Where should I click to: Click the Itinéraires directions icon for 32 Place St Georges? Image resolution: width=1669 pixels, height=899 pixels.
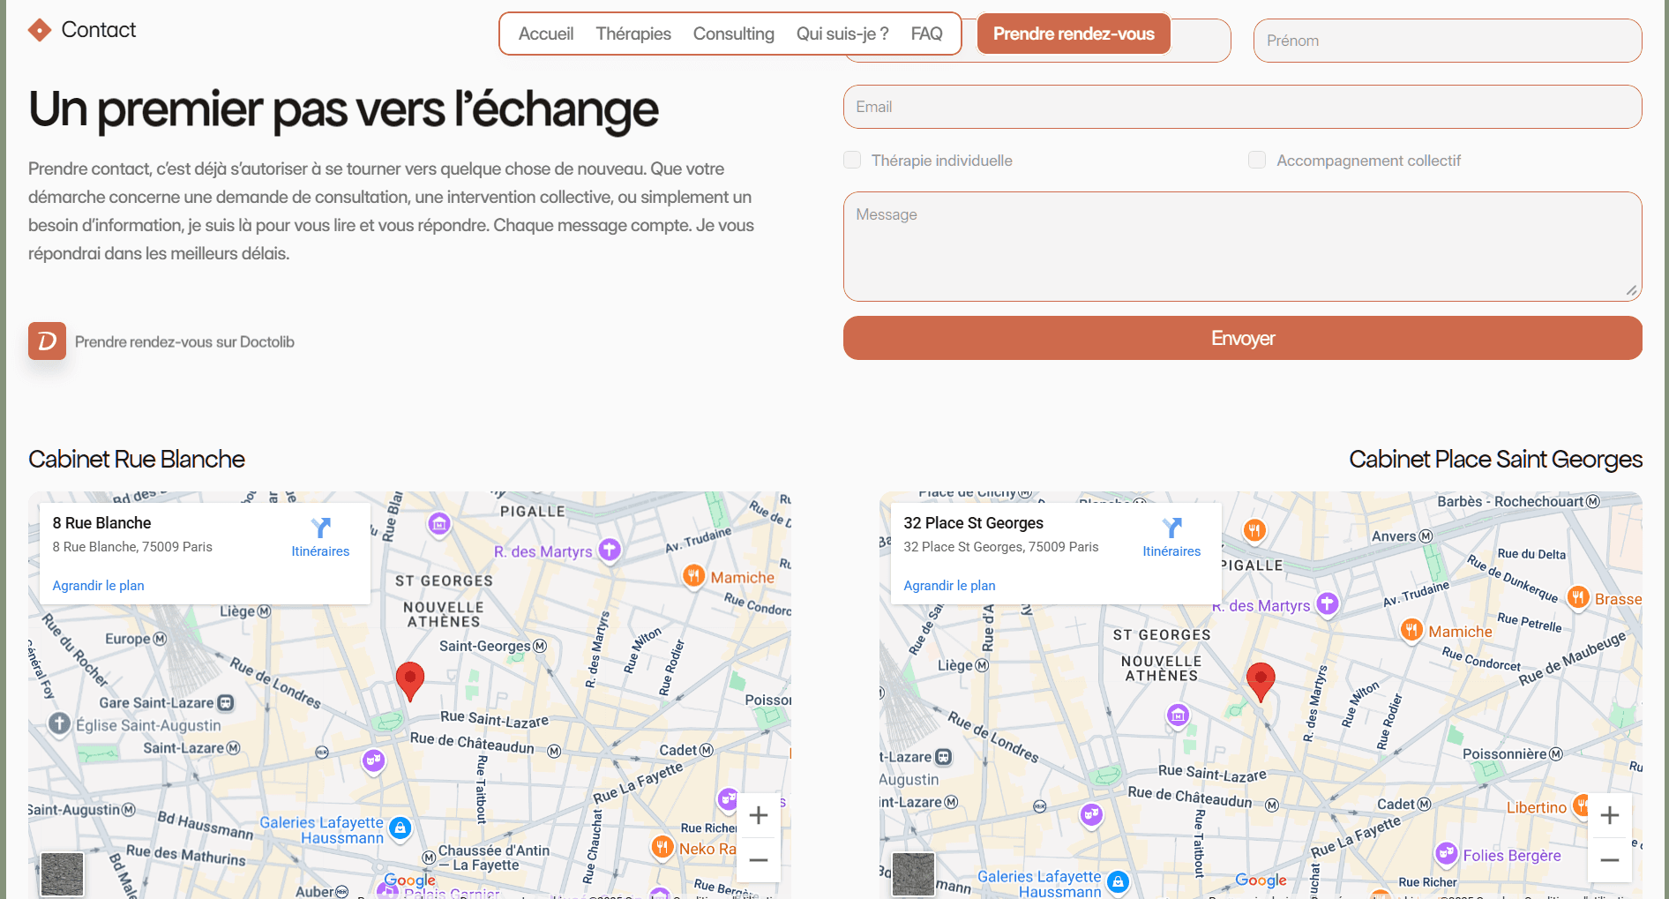1171,528
